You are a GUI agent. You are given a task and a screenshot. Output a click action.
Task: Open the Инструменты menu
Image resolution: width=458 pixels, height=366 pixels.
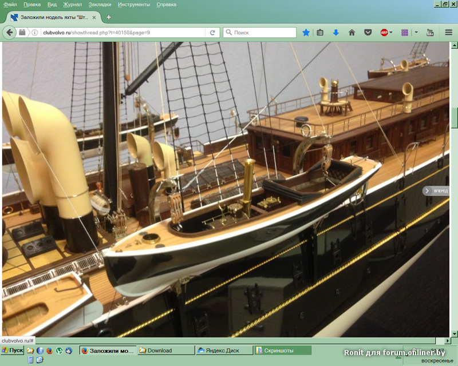(134, 4)
